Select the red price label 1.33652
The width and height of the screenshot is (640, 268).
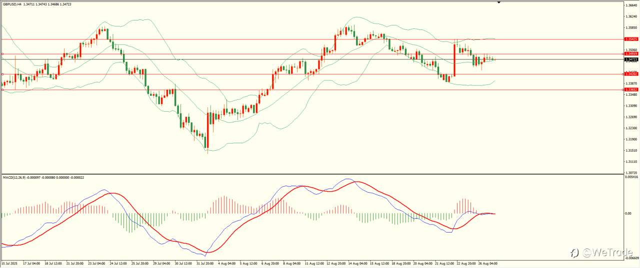[x=630, y=90]
